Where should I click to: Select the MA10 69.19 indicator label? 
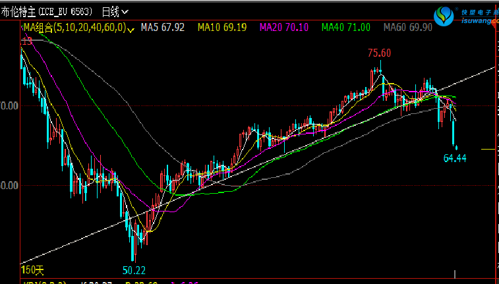(x=223, y=28)
